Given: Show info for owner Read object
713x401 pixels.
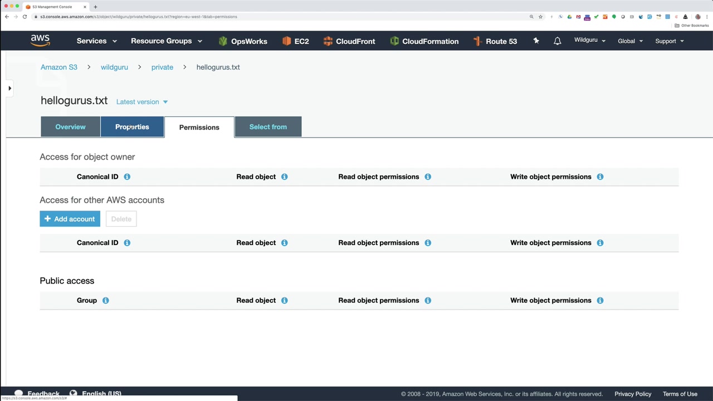Looking at the screenshot, I should 284,177.
